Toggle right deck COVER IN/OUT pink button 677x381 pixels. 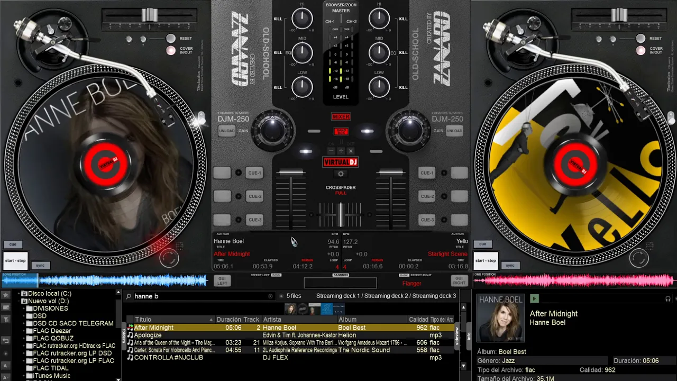point(641,51)
